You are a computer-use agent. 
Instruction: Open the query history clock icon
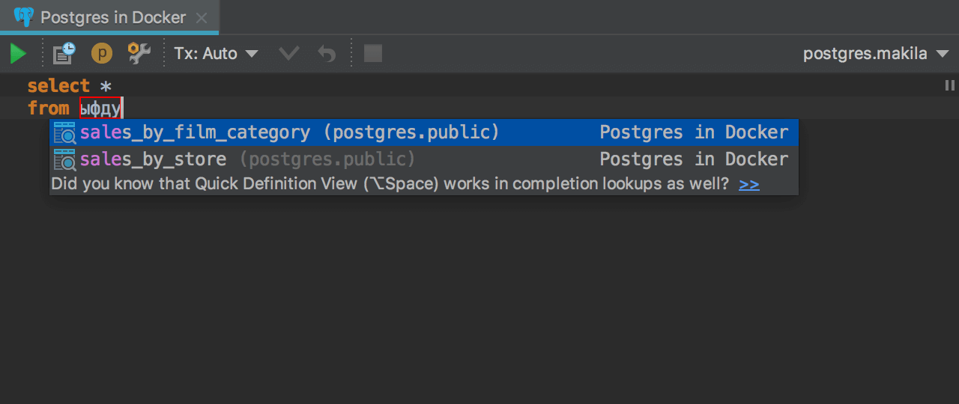click(64, 54)
